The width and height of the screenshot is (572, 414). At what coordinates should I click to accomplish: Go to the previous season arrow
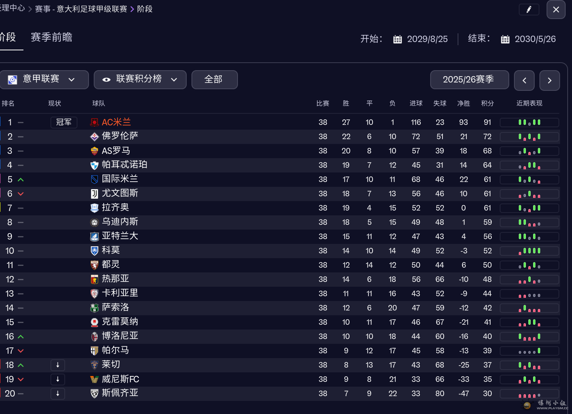tap(524, 80)
